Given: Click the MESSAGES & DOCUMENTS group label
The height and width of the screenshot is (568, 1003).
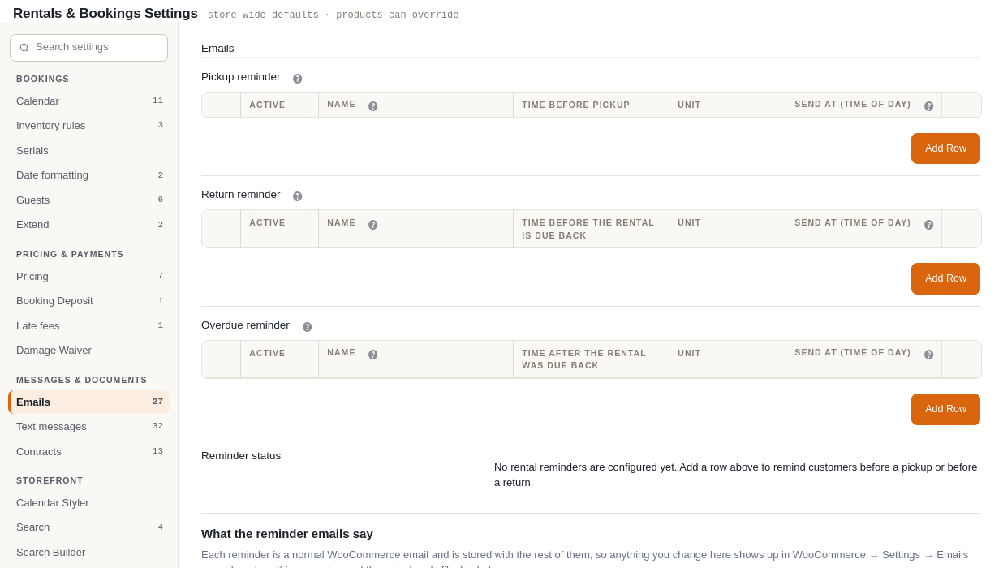Looking at the screenshot, I should point(82,380).
